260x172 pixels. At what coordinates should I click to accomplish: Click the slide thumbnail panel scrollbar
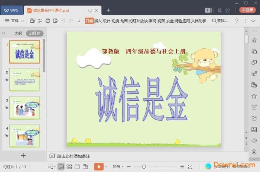44,55
